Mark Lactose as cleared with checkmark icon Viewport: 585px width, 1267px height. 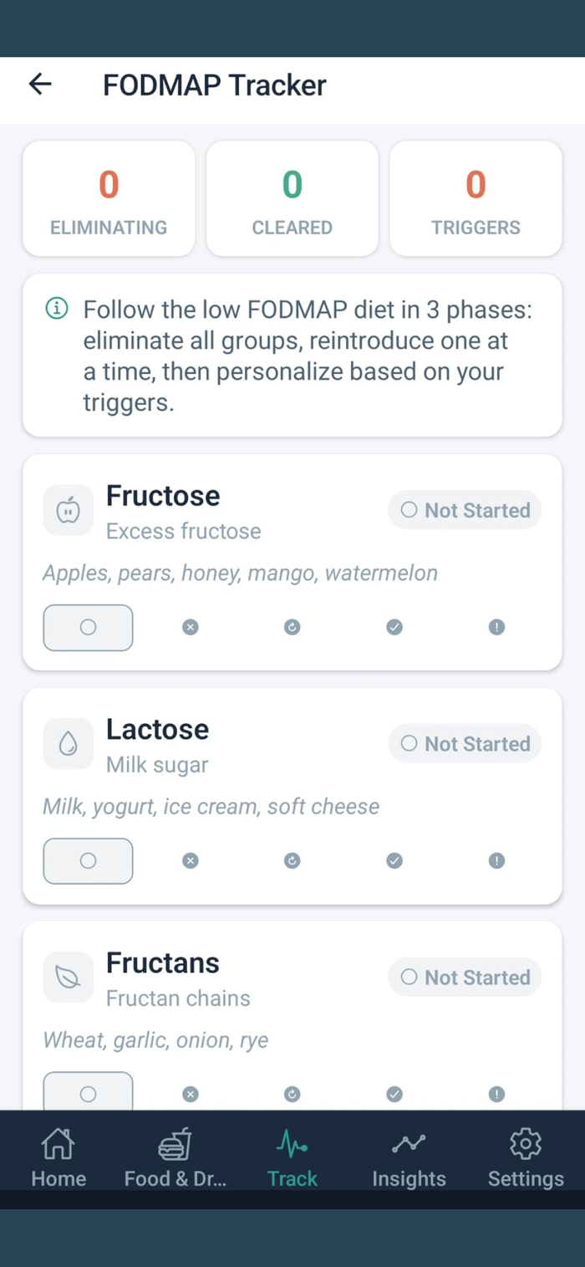pyautogui.click(x=394, y=860)
